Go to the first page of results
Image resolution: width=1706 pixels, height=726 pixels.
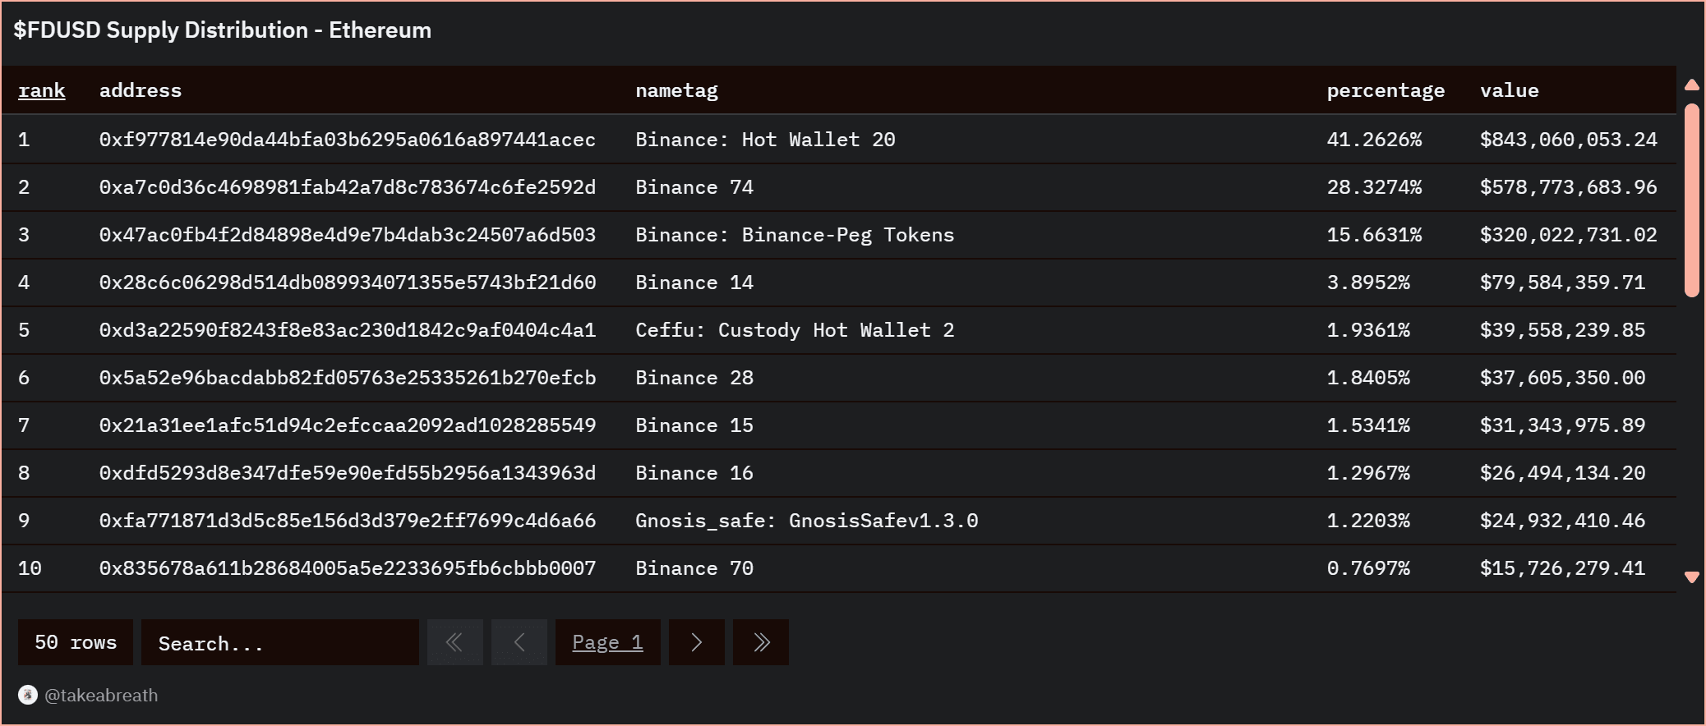pyautogui.click(x=454, y=642)
